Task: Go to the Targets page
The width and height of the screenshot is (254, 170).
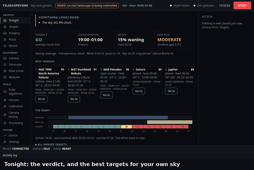Action: [15, 27]
